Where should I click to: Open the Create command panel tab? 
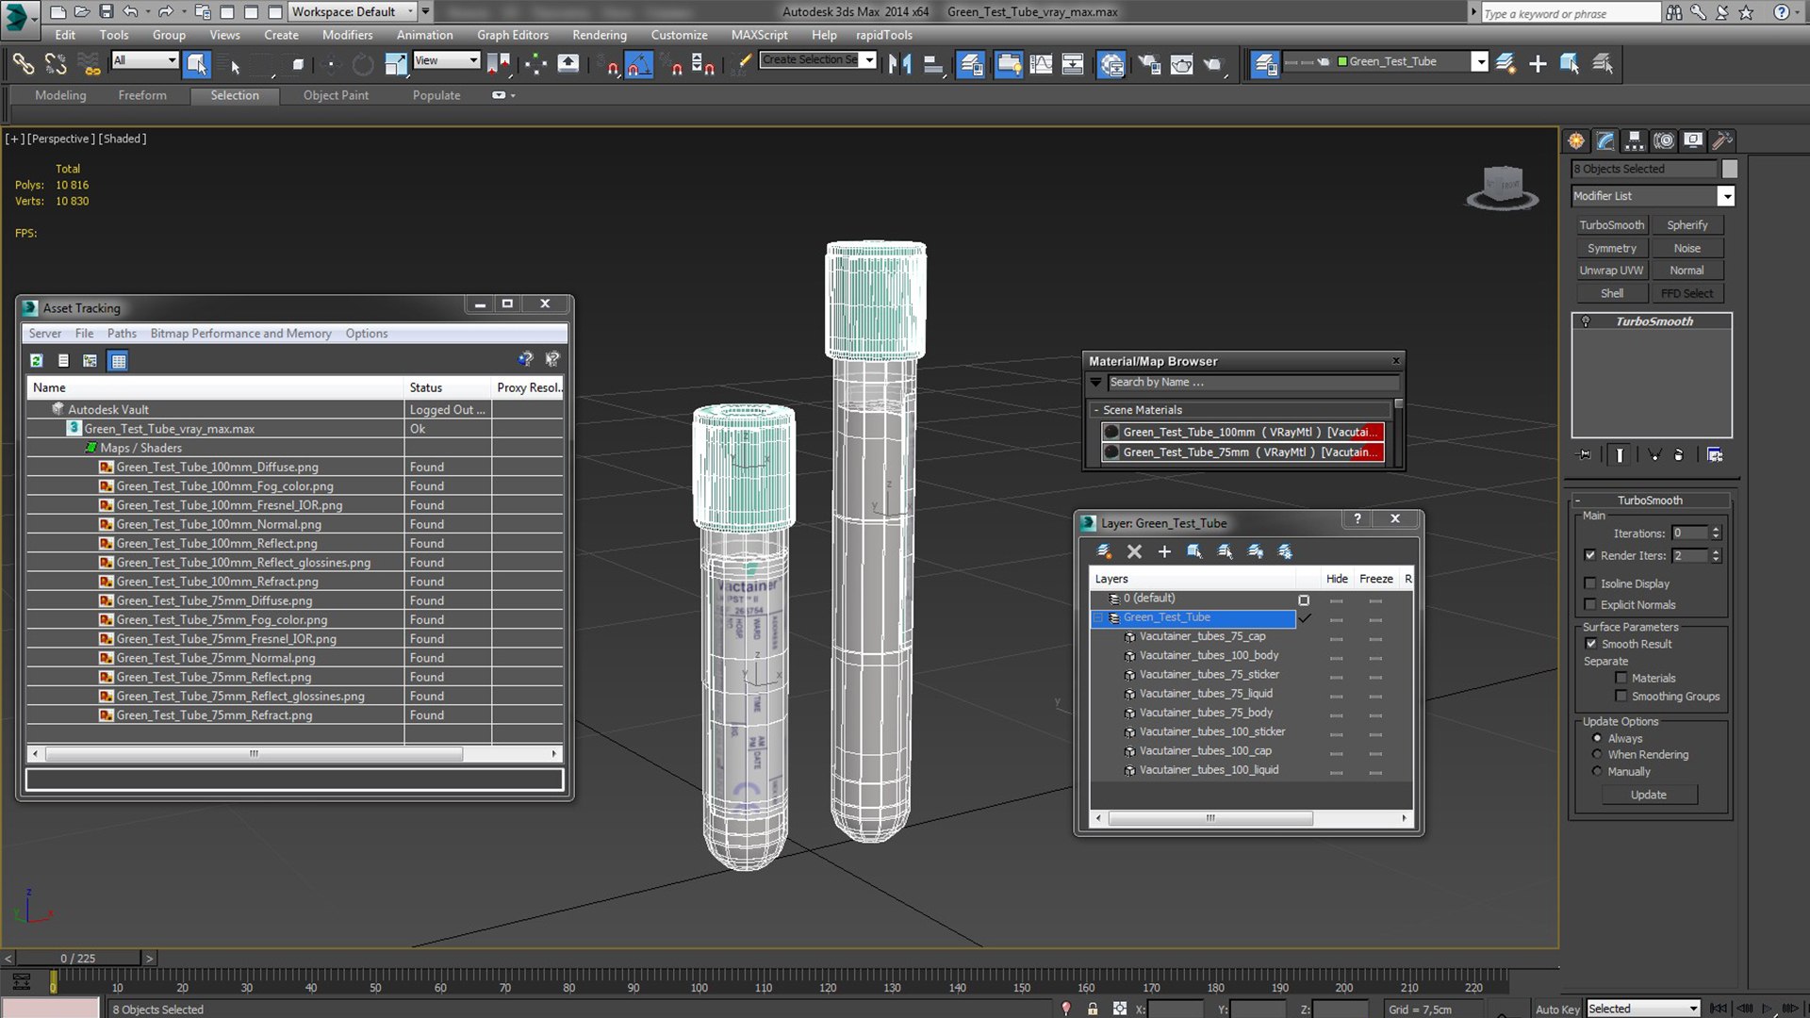(x=1576, y=140)
